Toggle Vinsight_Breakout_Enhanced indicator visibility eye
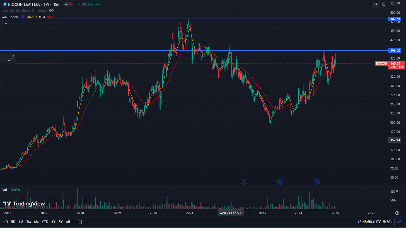 point(51,11)
